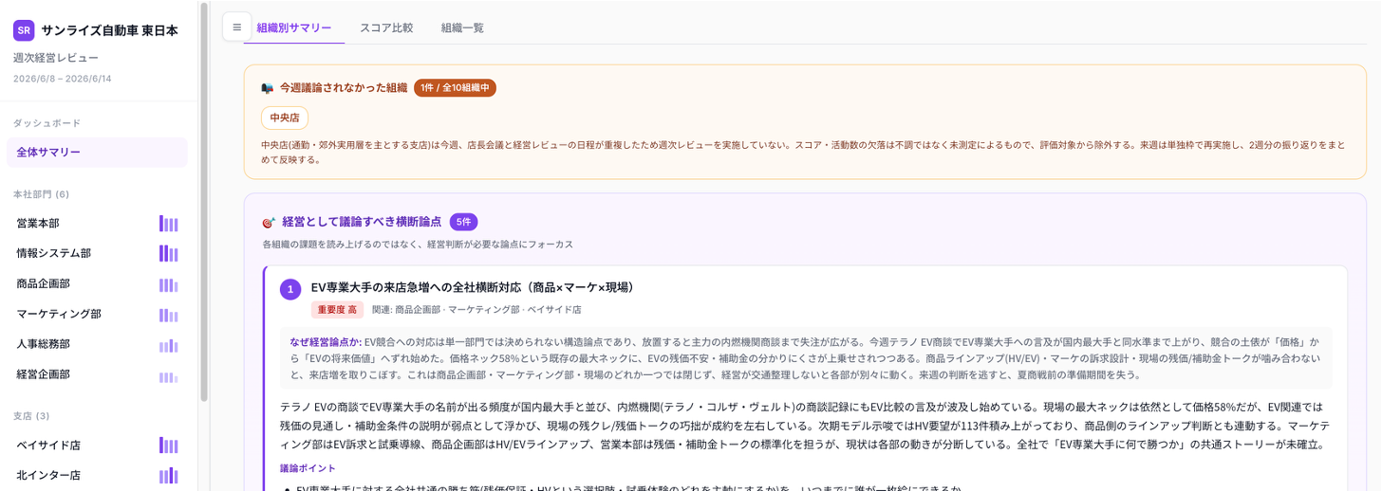Click heading 経営として議論すべき横断論点
Viewport: 1382px width, 491px height.
362,222
